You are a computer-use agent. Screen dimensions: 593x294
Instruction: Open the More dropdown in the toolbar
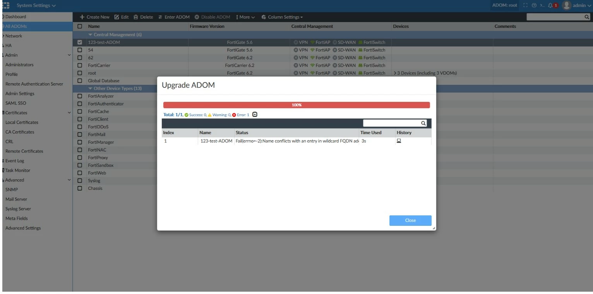[245, 17]
